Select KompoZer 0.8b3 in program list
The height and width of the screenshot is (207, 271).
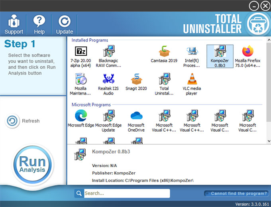click(220, 56)
